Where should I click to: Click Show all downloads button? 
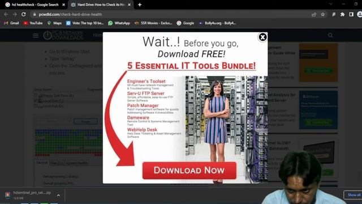tap(353, 195)
